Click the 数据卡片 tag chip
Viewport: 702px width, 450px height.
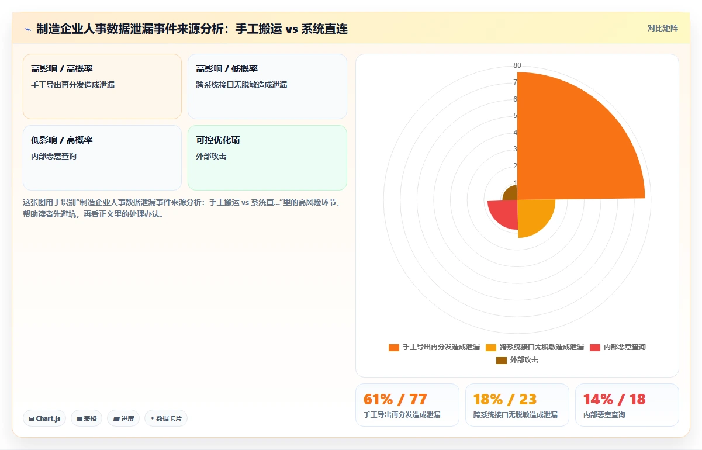166,418
